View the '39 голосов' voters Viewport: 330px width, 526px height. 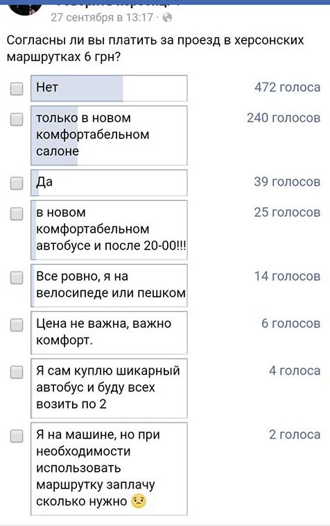[287, 181]
